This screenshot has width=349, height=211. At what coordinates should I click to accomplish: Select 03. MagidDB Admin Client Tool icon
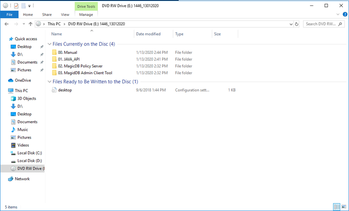pos(54,73)
